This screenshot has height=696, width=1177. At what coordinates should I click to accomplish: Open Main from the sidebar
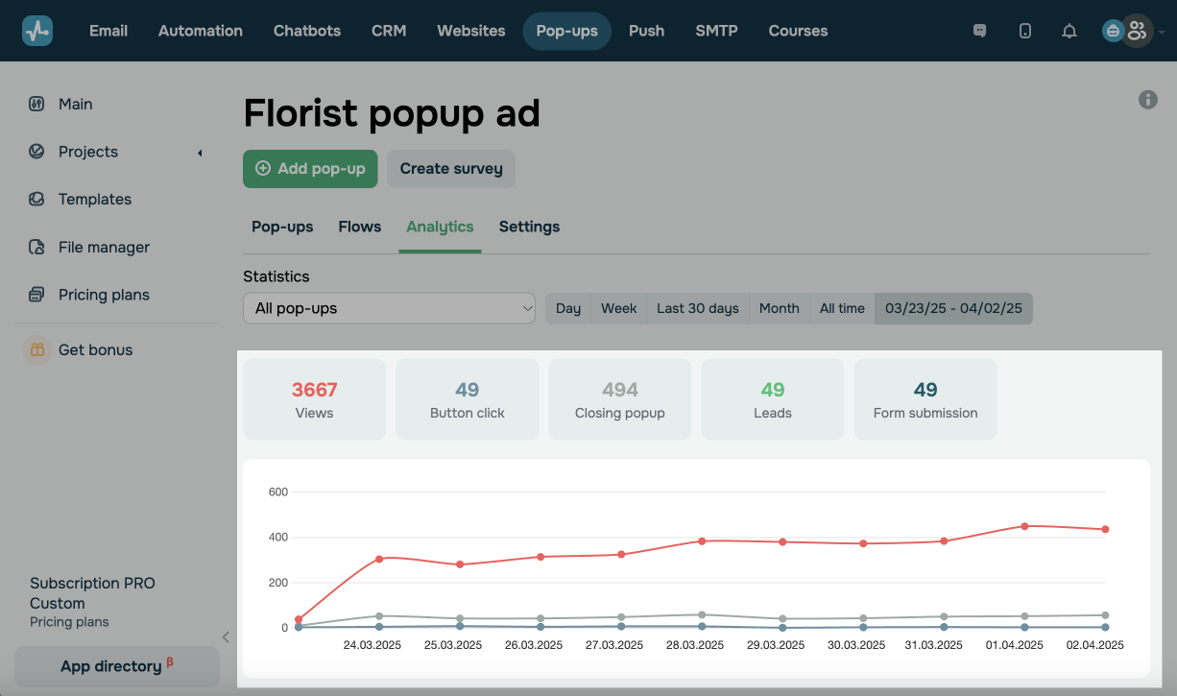pyautogui.click(x=75, y=104)
